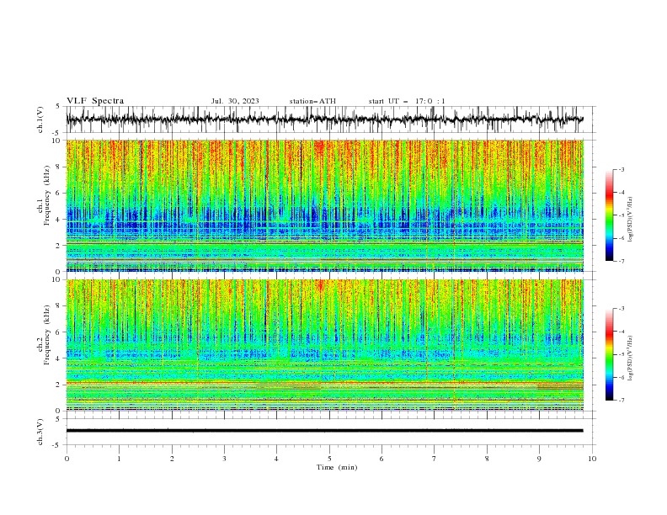The image size is (667, 515).
Task: Click the date 'Jul. 30, 2023'
Action: [235, 101]
